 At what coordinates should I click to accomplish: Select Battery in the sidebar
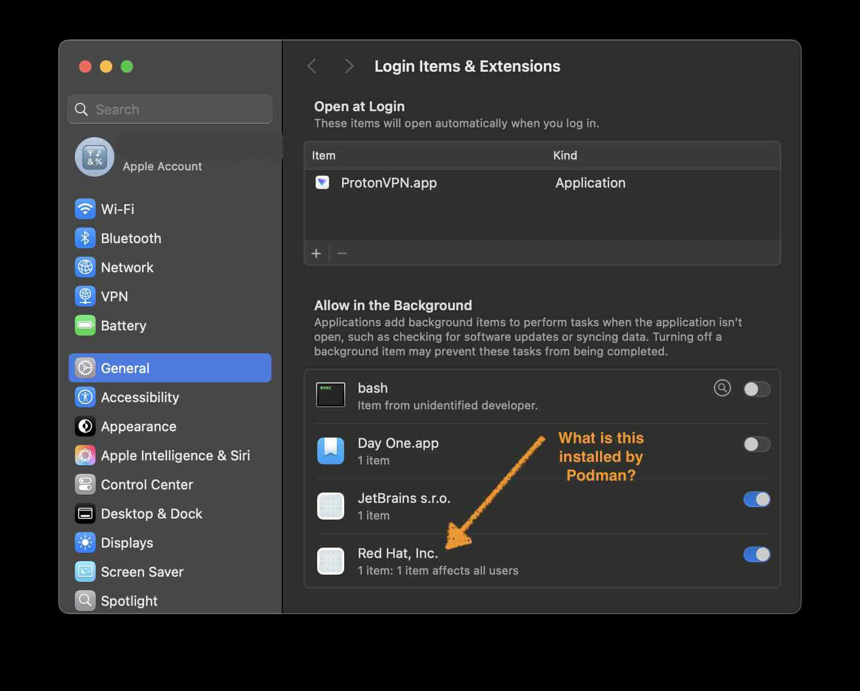(x=170, y=325)
